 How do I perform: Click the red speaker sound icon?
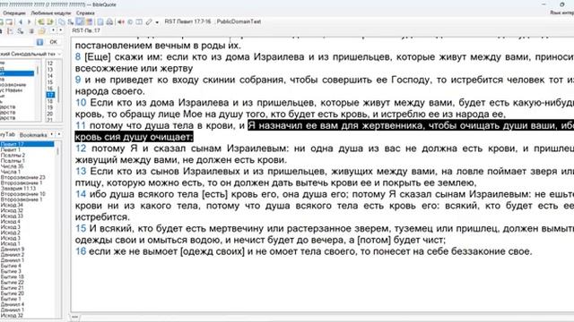pyautogui.click(x=121, y=21)
